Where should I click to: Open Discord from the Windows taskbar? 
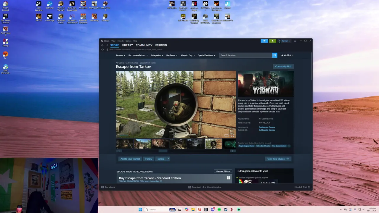point(213,209)
